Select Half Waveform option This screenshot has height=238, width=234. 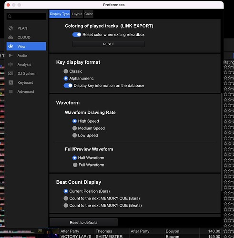74,158
